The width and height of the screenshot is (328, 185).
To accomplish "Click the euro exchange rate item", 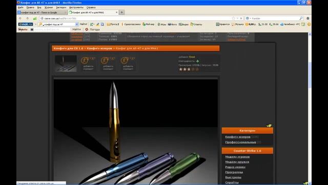I will click(274, 24).
